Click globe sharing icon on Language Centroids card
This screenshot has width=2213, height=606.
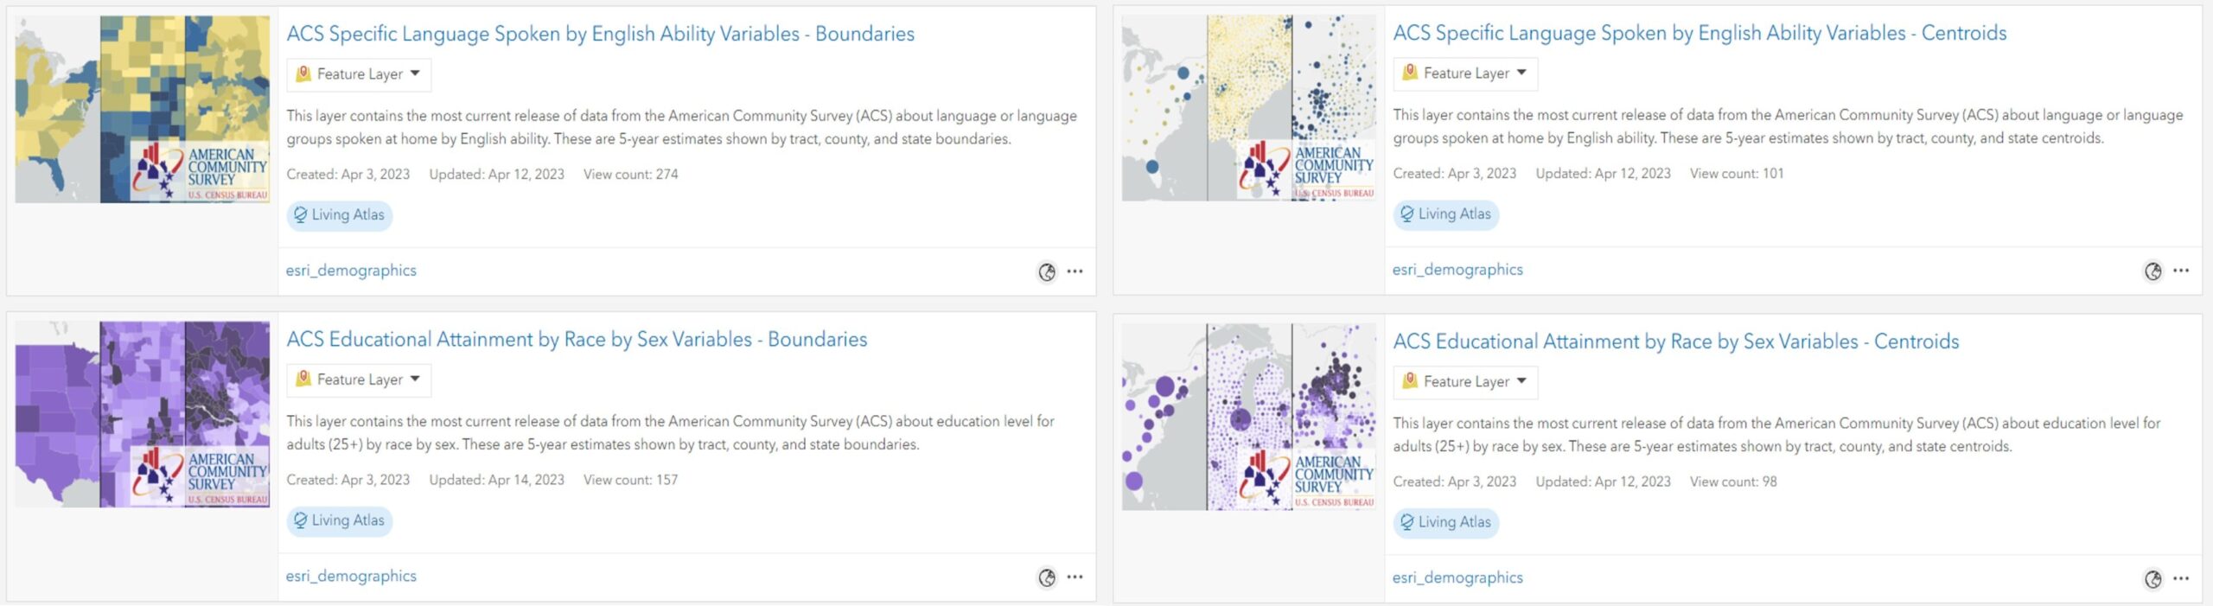(x=2152, y=271)
